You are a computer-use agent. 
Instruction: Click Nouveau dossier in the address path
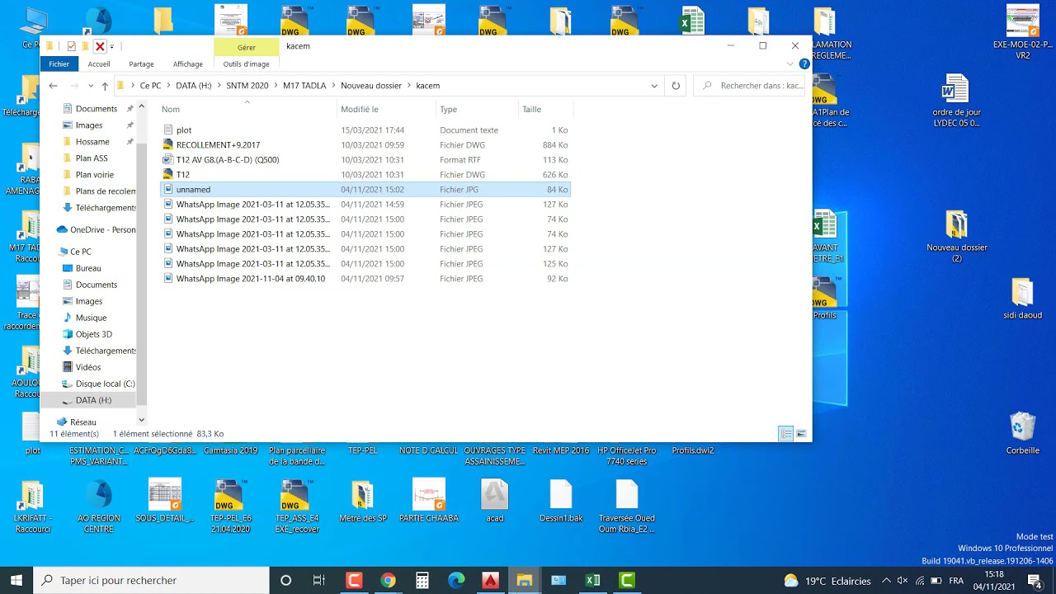(370, 86)
